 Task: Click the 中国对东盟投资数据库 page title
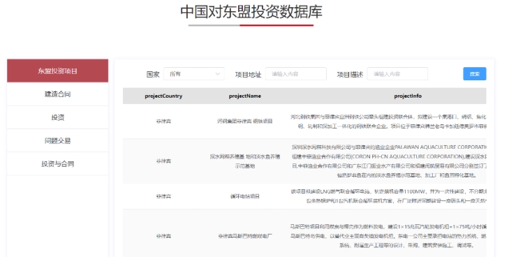pos(251,12)
